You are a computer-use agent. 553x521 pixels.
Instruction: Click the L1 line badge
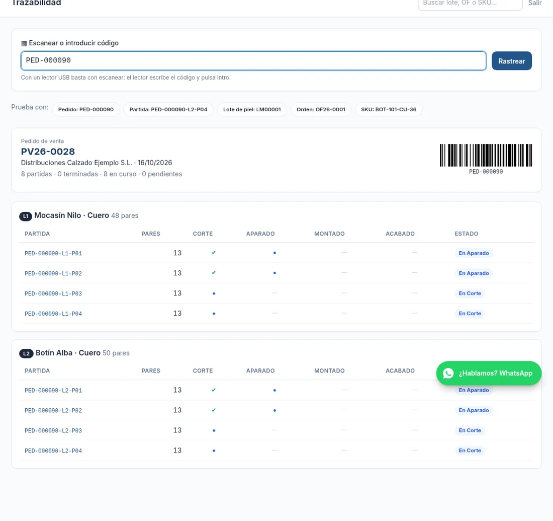click(26, 216)
